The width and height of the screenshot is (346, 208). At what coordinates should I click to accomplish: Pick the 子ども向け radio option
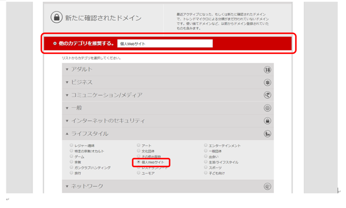[206, 173]
